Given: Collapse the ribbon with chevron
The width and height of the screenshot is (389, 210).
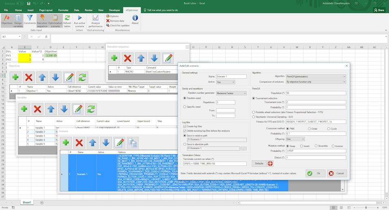Looking at the screenshot, I should pos(386,30).
